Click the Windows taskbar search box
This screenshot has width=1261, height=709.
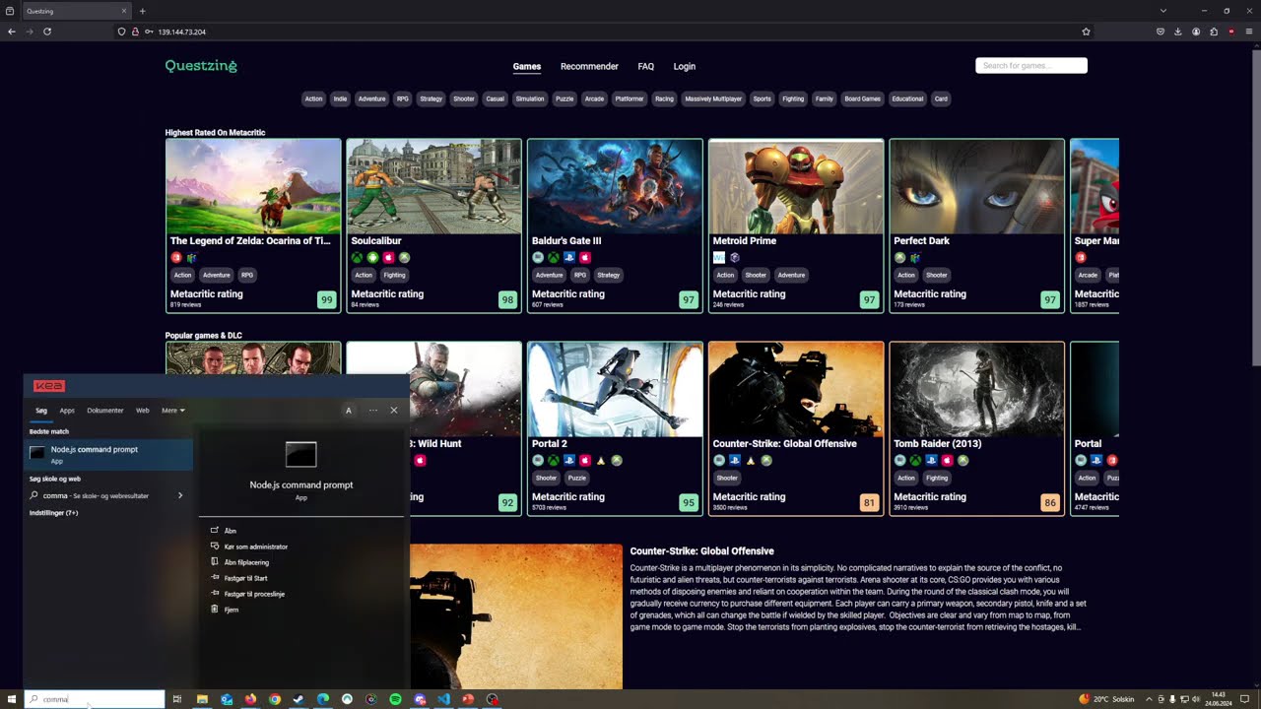[95, 699]
